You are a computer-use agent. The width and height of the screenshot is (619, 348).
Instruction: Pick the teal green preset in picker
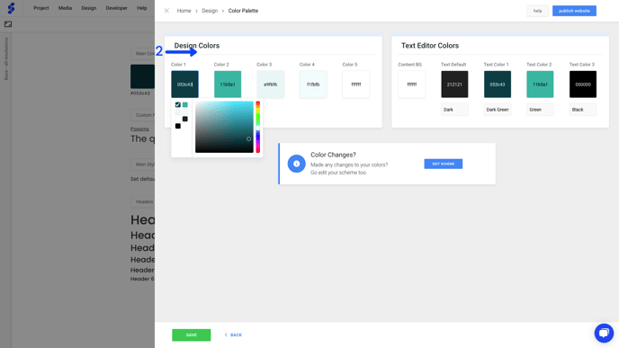(185, 104)
